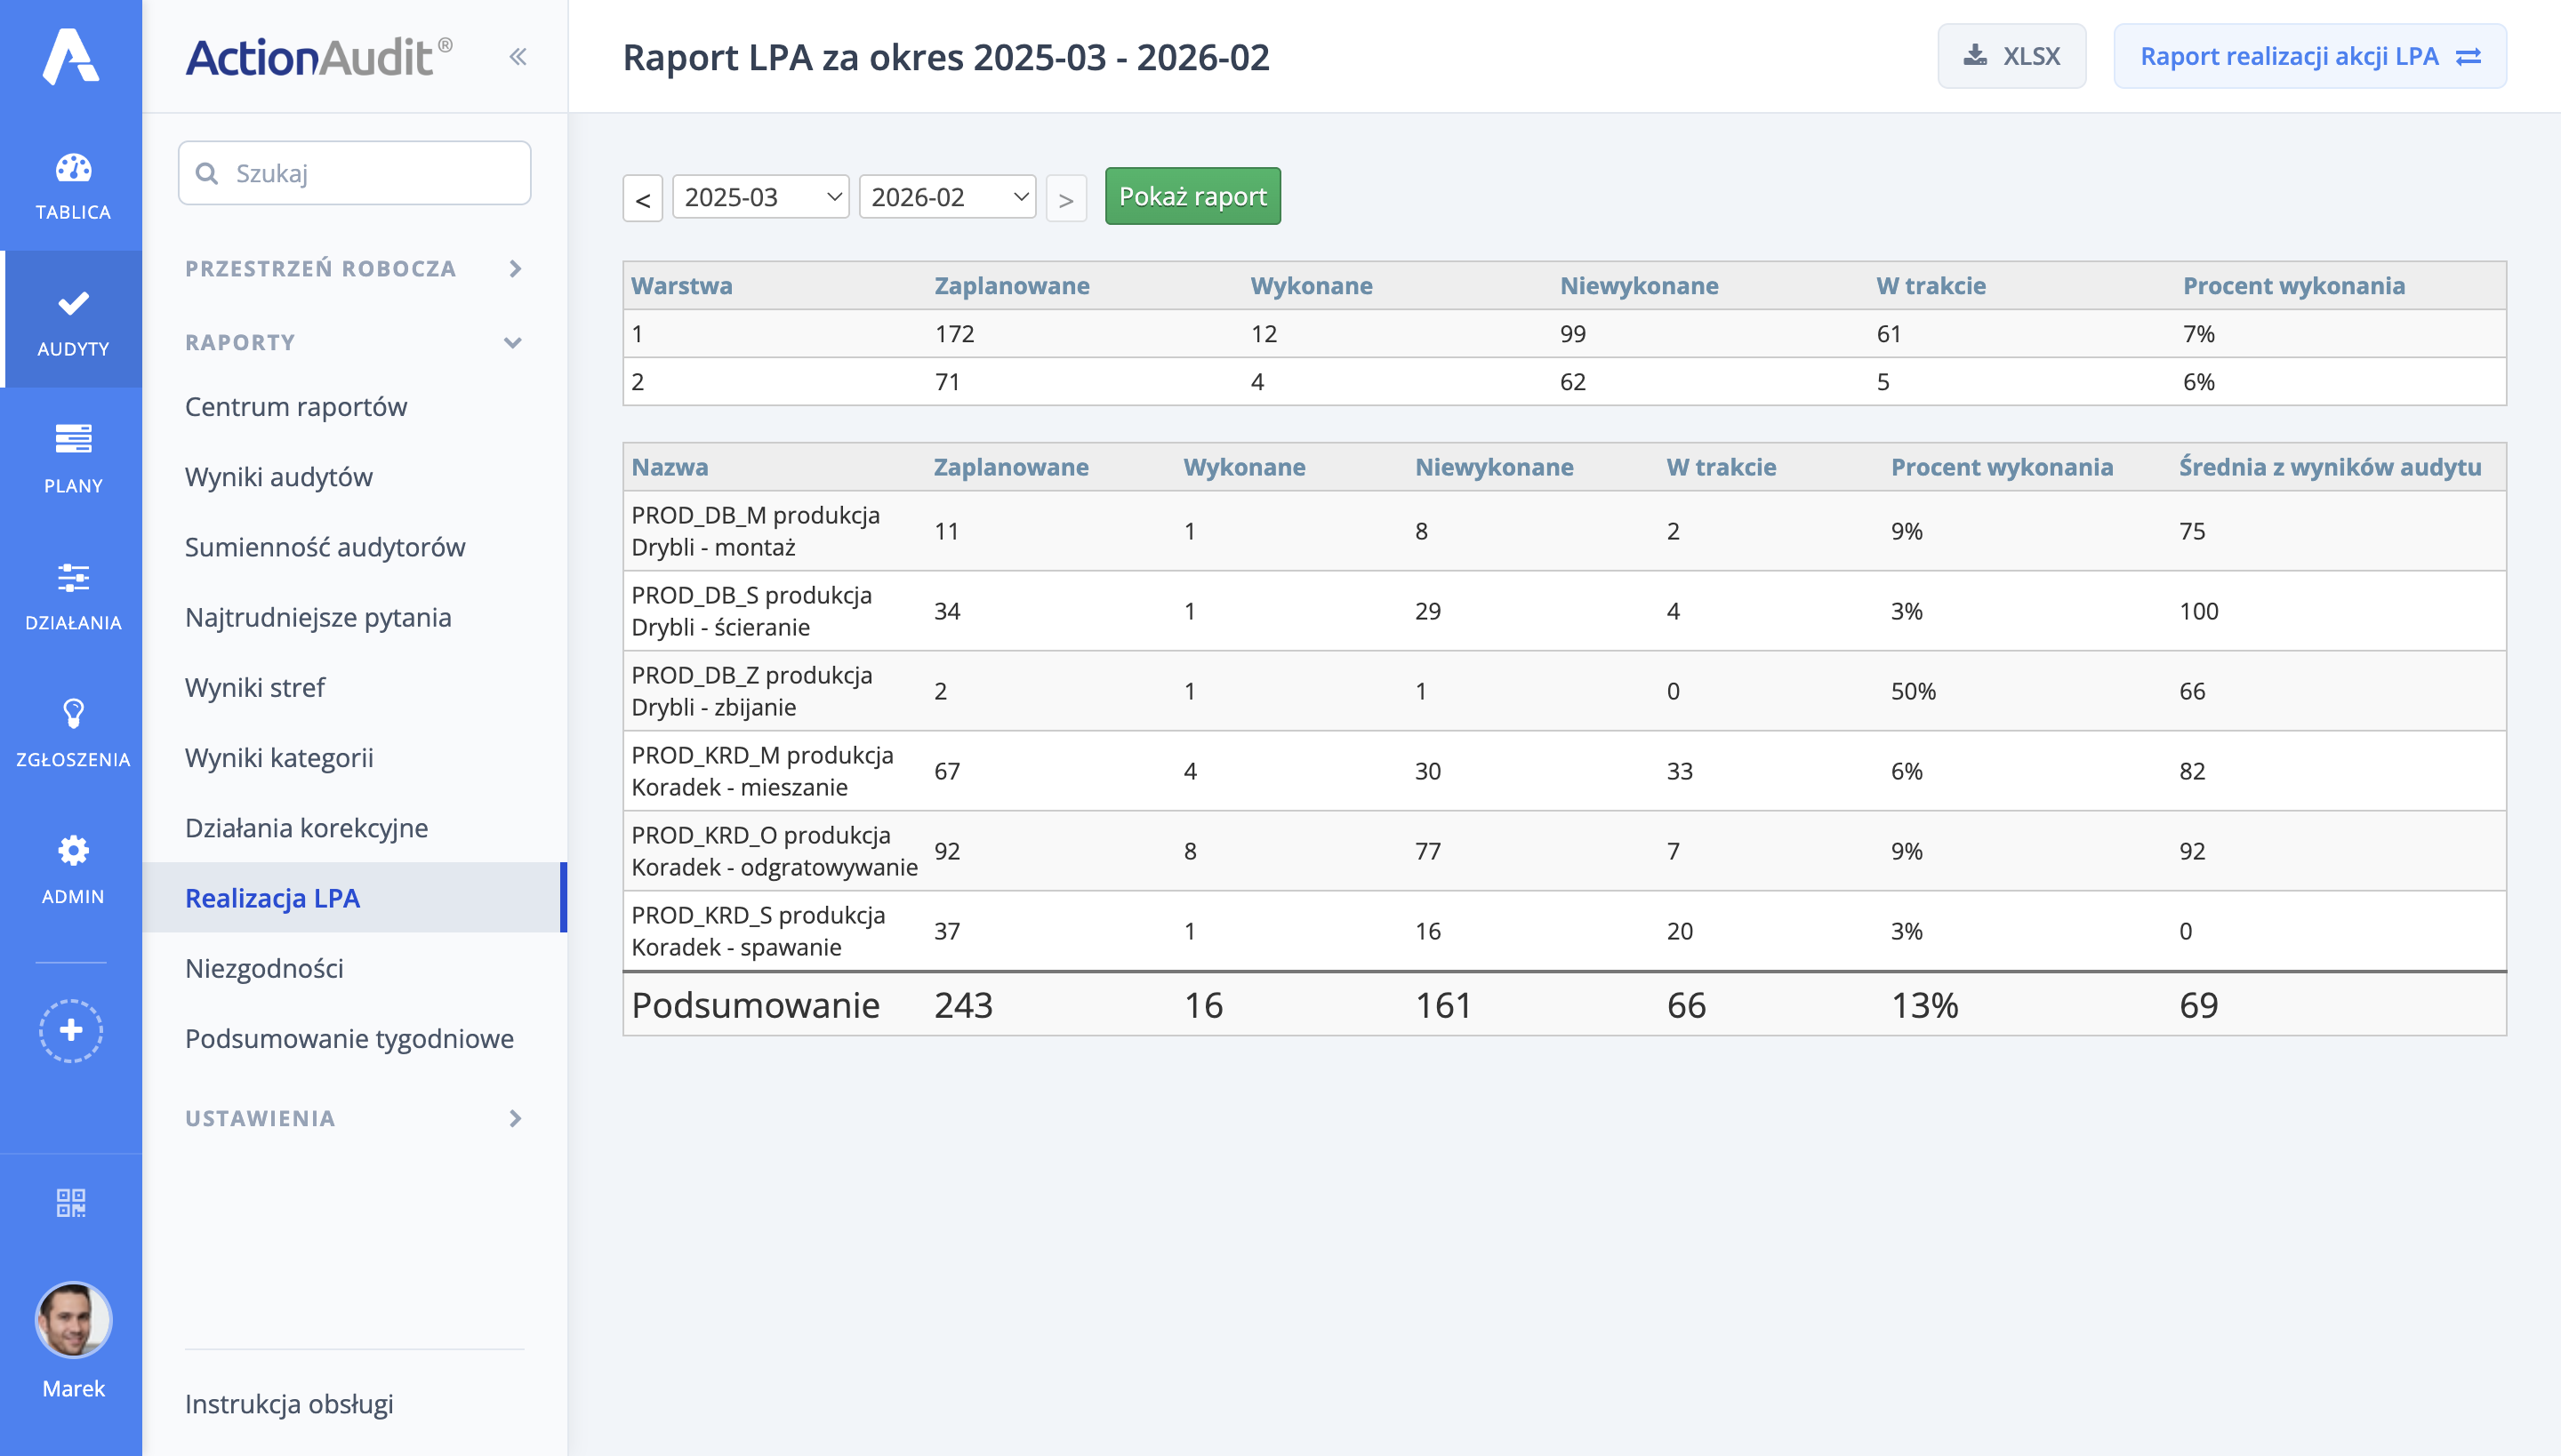Open the Tablica dashboard icon

click(72, 169)
